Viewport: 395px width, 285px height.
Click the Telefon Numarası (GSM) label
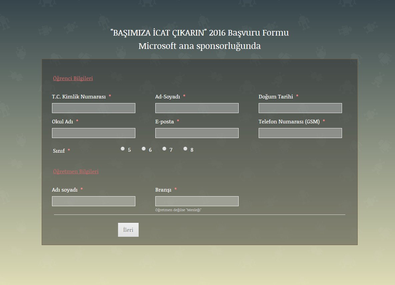coord(289,122)
